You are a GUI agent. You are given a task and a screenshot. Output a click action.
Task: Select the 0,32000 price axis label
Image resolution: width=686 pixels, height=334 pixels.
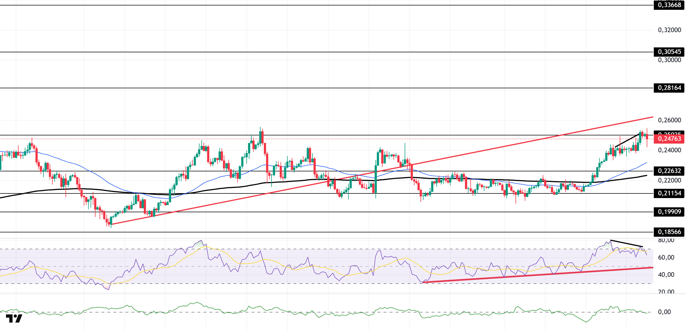669,30
